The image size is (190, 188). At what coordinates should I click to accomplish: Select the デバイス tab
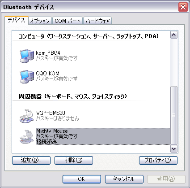tap(17, 20)
